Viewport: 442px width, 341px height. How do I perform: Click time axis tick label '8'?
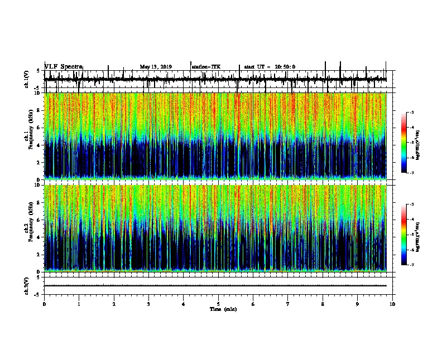[x=323, y=304]
